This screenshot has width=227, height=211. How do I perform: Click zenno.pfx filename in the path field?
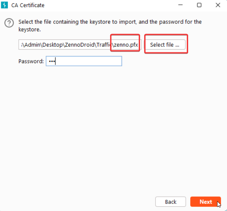pyautogui.click(x=126, y=45)
